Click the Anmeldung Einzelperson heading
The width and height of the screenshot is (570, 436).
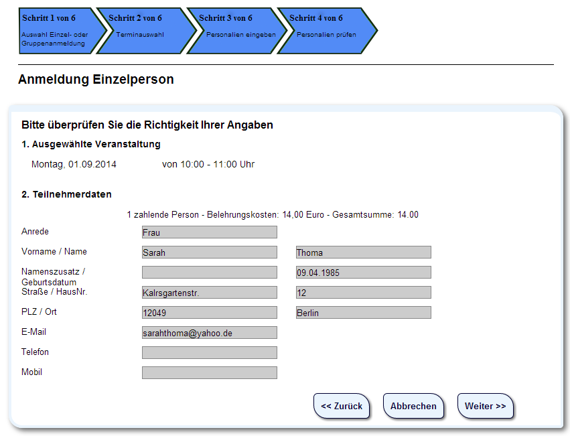tap(96, 80)
